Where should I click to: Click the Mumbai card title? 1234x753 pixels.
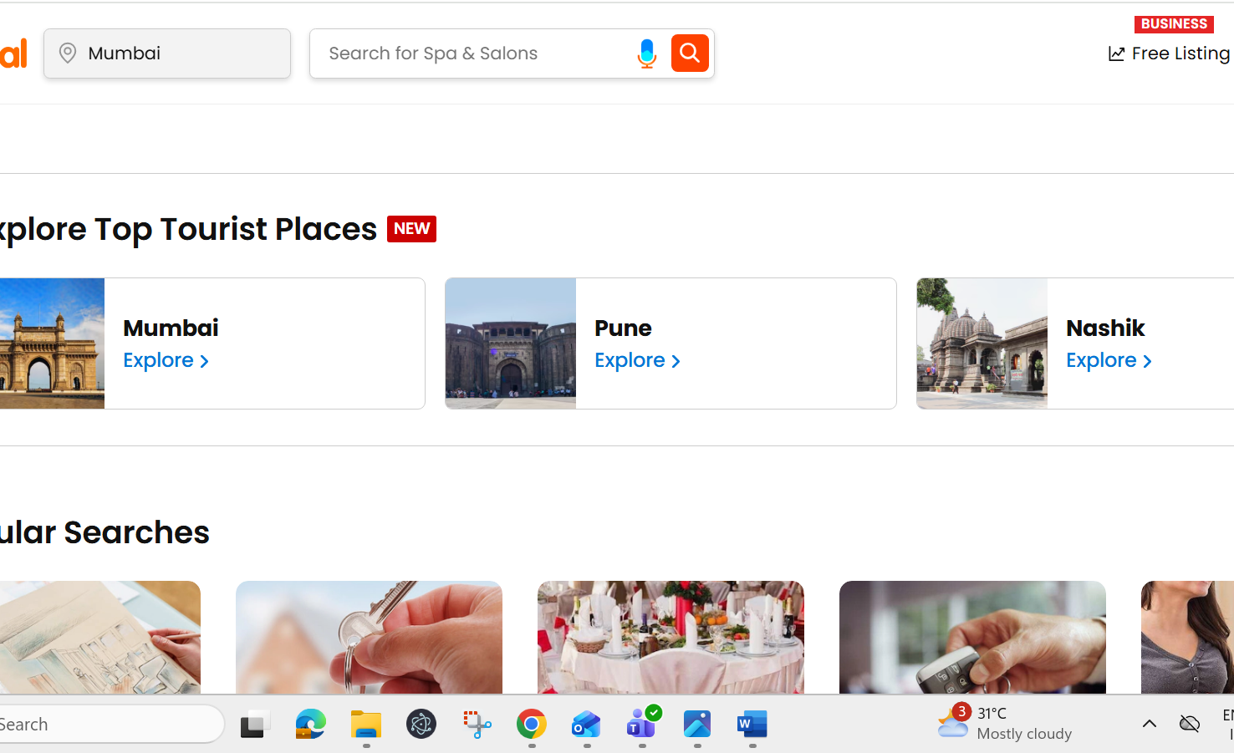[x=171, y=328]
